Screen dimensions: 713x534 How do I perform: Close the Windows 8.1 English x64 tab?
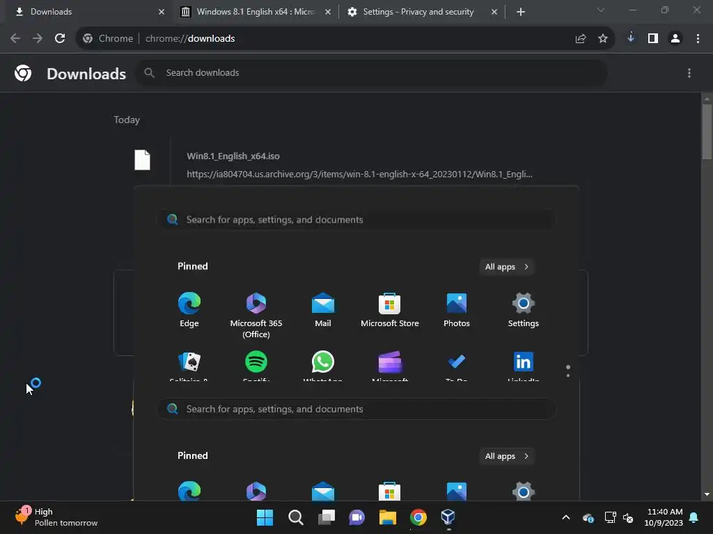pos(328,12)
